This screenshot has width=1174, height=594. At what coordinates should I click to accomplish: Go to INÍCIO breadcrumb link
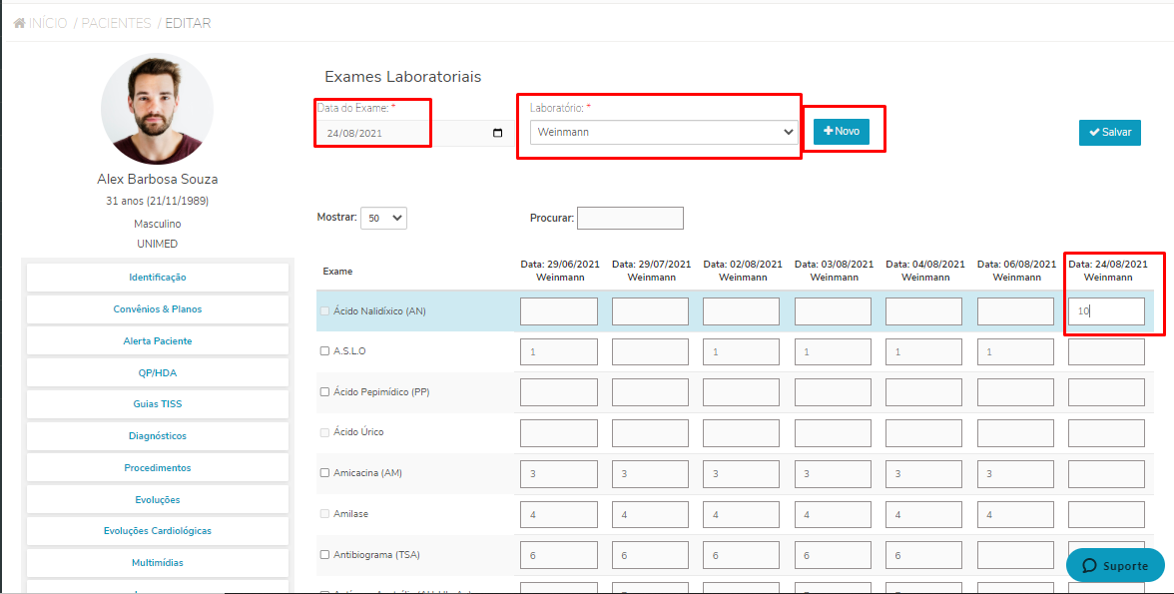coord(48,23)
